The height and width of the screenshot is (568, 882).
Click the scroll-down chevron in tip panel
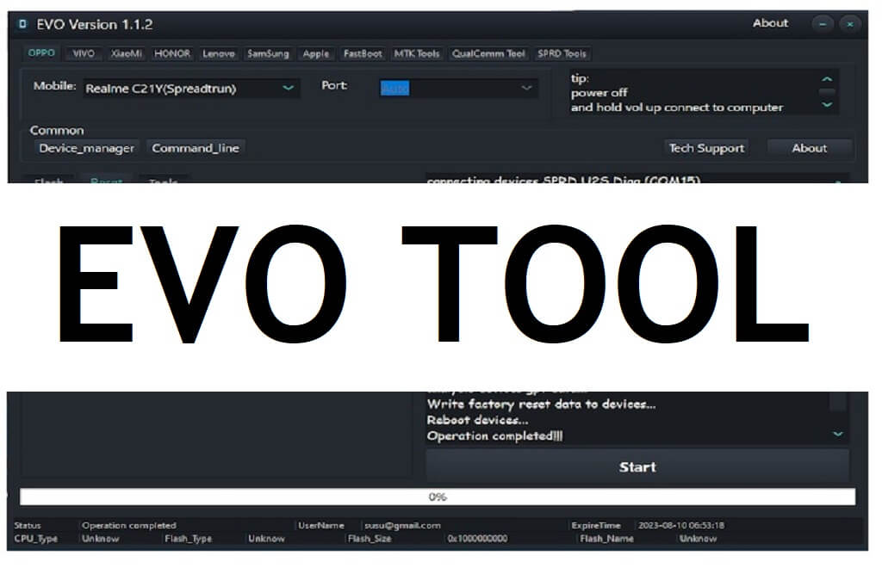(x=827, y=105)
